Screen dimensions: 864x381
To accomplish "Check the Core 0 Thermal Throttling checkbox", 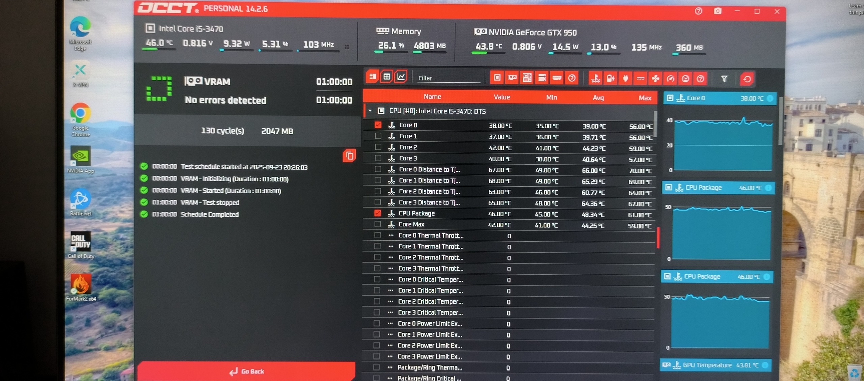I will click(x=378, y=235).
